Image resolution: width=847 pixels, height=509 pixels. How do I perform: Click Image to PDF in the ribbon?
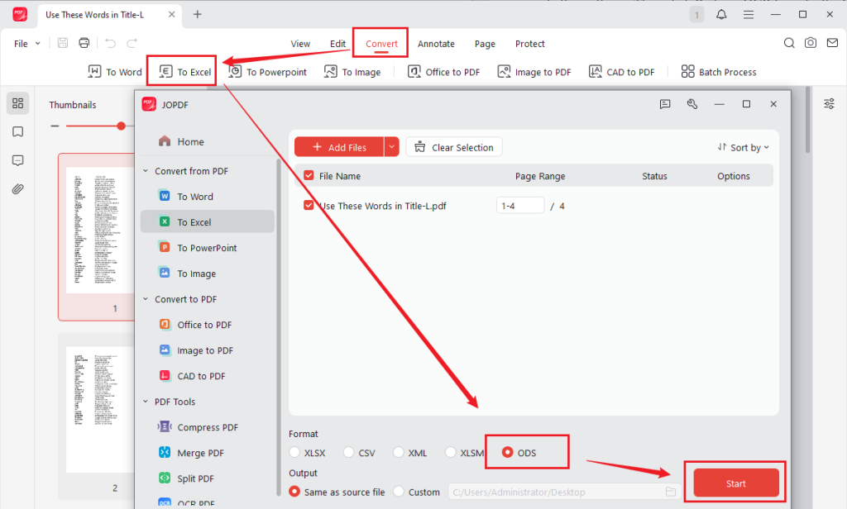tap(534, 72)
